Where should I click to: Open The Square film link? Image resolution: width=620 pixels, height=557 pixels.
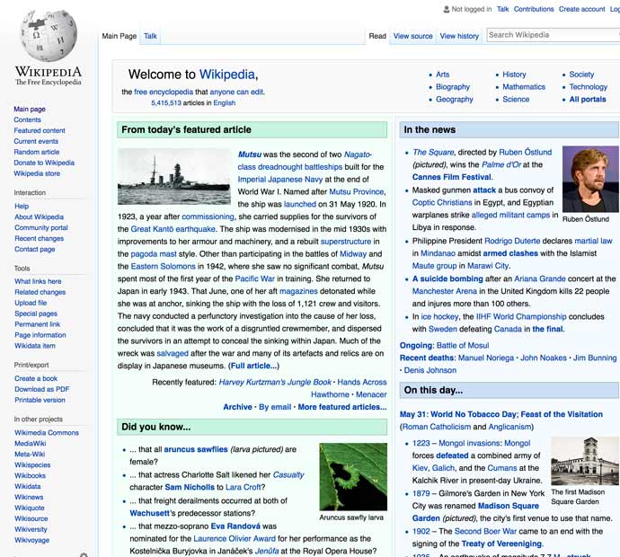[x=433, y=152]
